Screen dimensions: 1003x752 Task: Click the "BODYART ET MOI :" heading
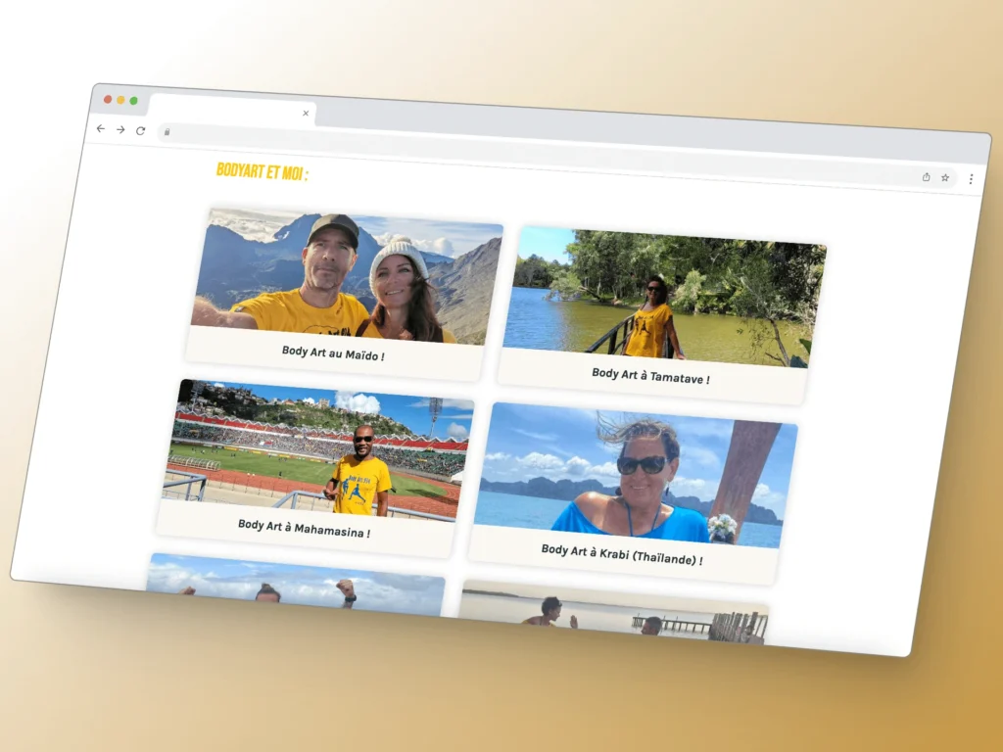(x=262, y=173)
